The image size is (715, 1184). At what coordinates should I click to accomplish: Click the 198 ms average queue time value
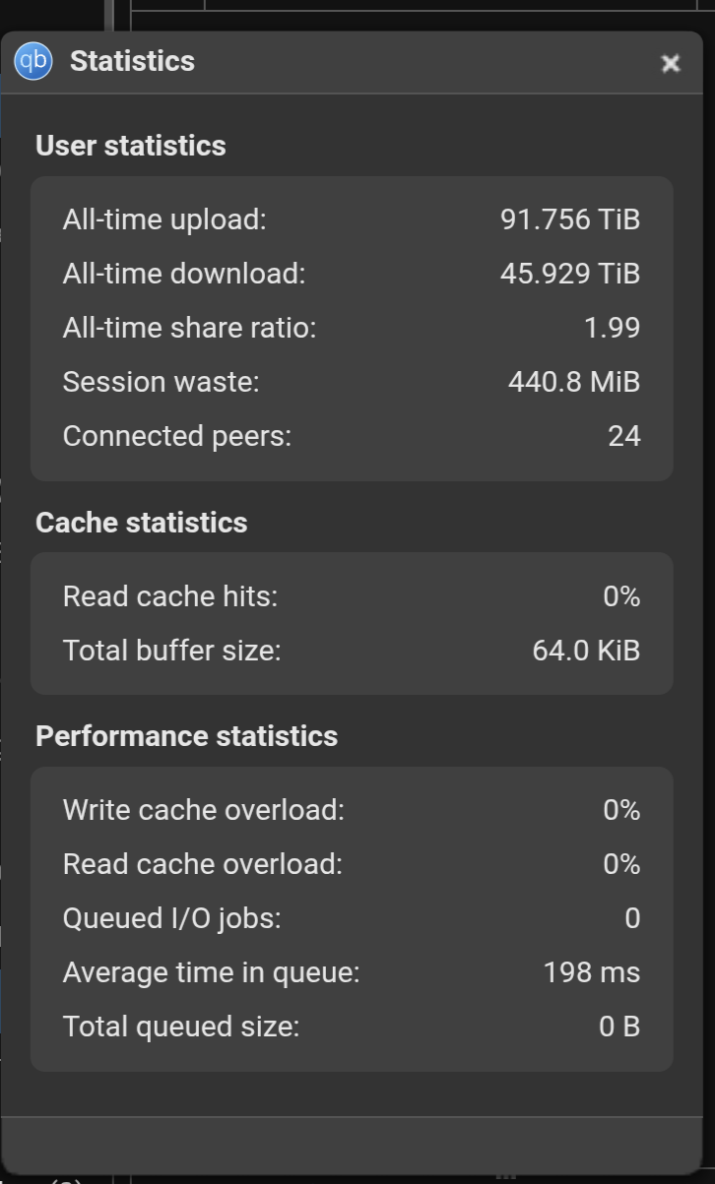click(592, 972)
